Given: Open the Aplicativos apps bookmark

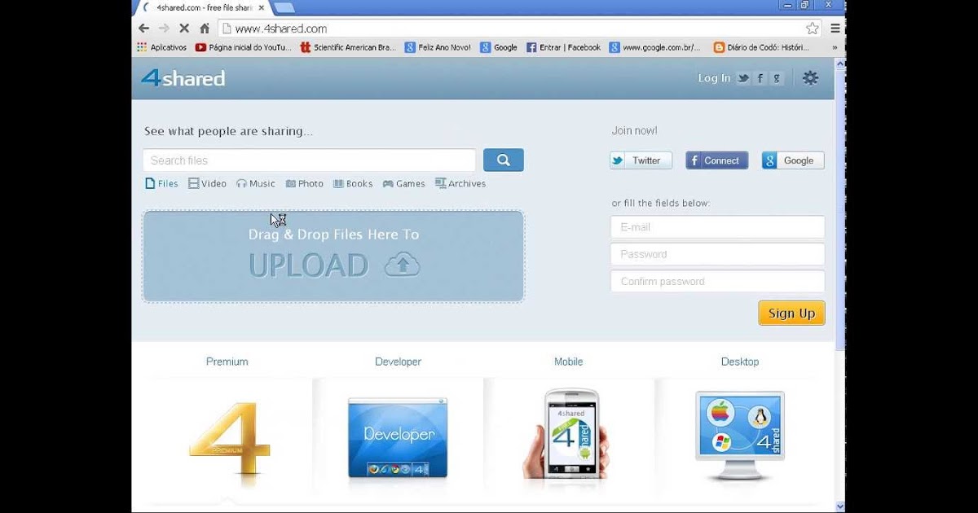Looking at the screenshot, I should pos(162,47).
